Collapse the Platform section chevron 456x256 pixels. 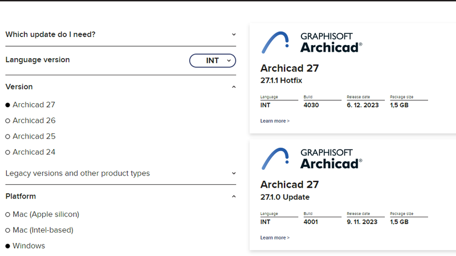[x=234, y=197]
